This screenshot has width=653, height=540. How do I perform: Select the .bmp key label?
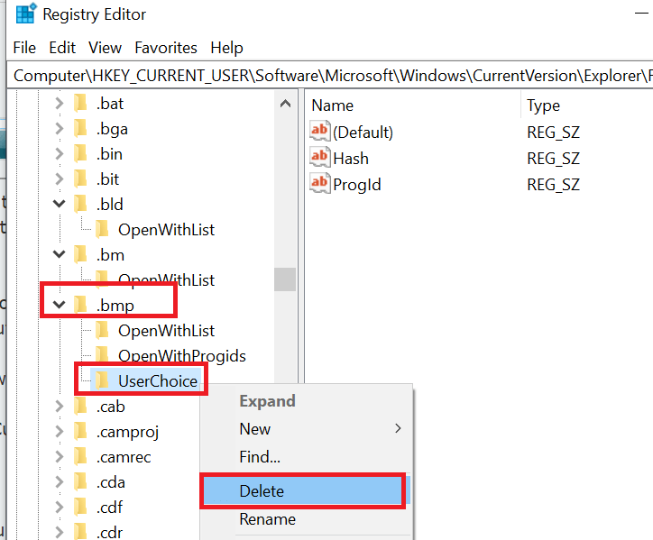tap(115, 306)
